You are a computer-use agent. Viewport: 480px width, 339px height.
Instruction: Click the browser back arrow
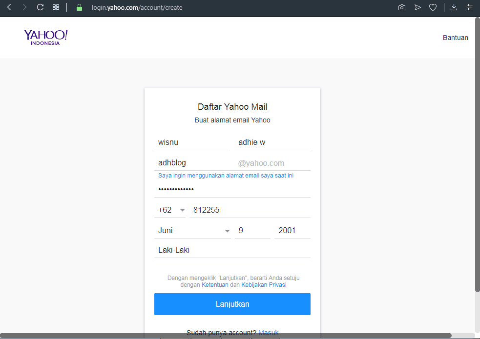[x=9, y=7]
